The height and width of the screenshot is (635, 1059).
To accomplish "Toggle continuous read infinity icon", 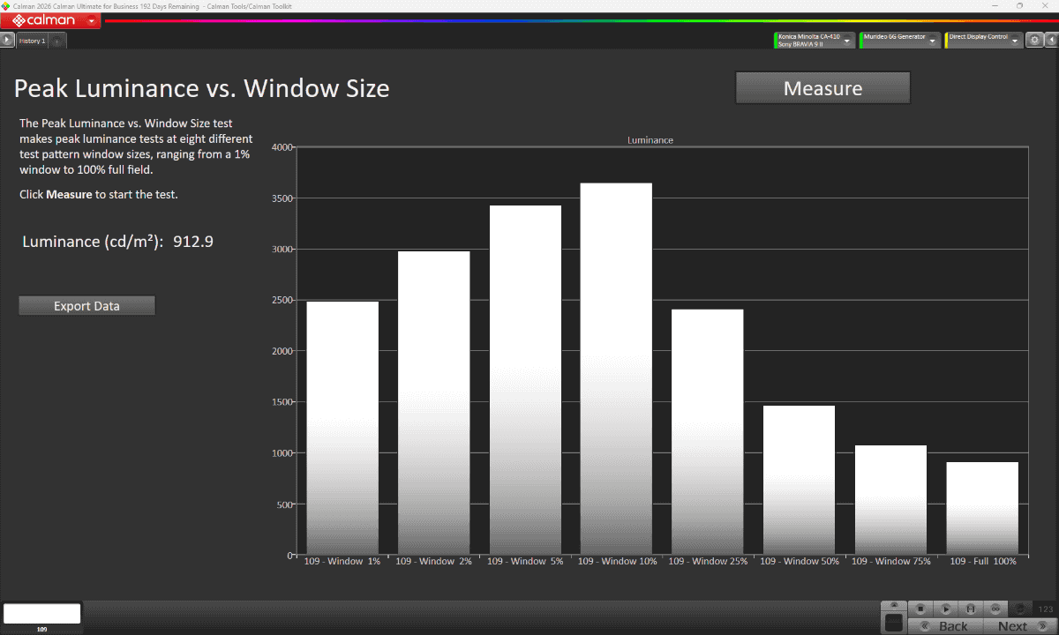I will coord(995,609).
